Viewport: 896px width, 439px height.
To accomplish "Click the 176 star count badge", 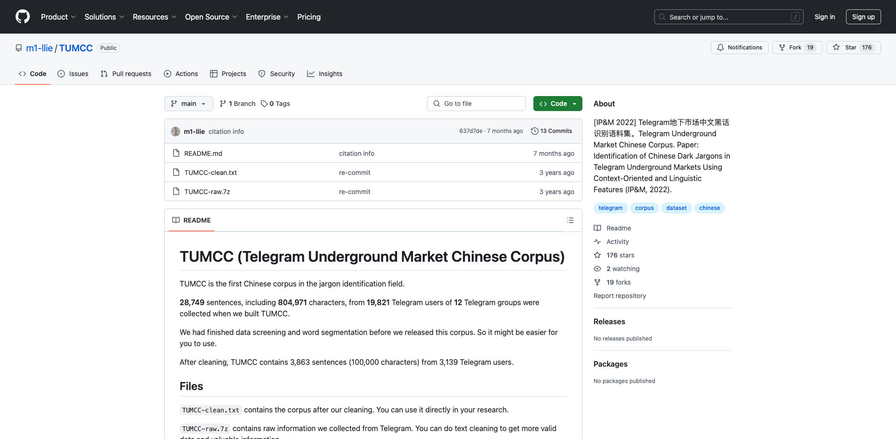I will 867,48.
